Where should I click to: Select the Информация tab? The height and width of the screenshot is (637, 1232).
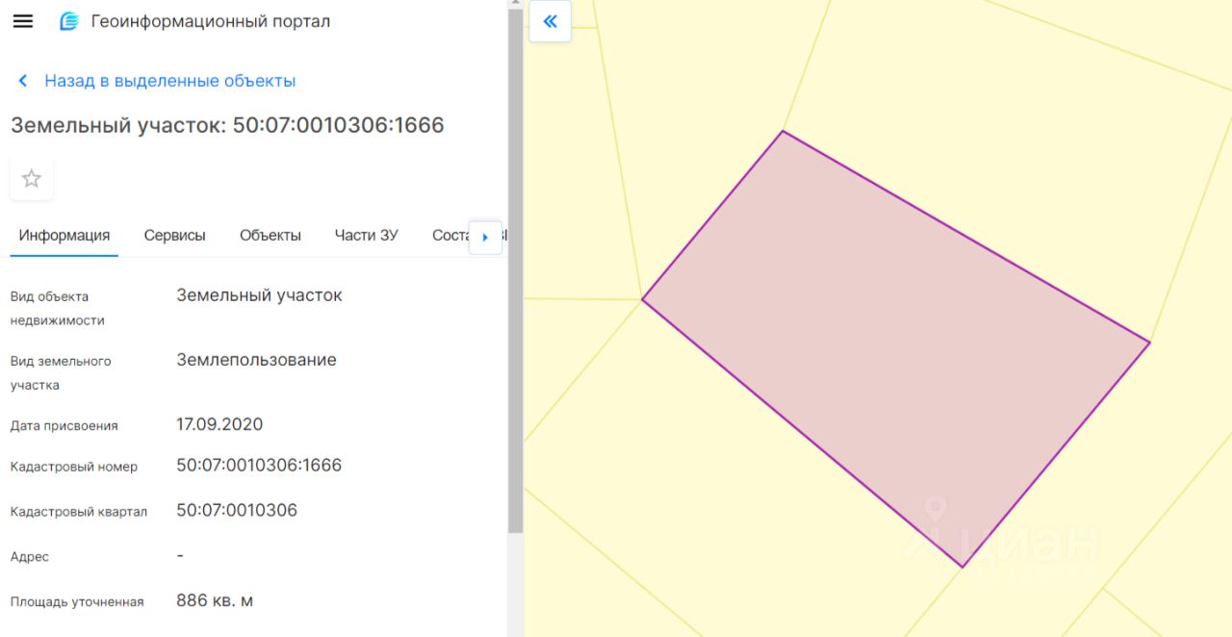[x=64, y=235]
